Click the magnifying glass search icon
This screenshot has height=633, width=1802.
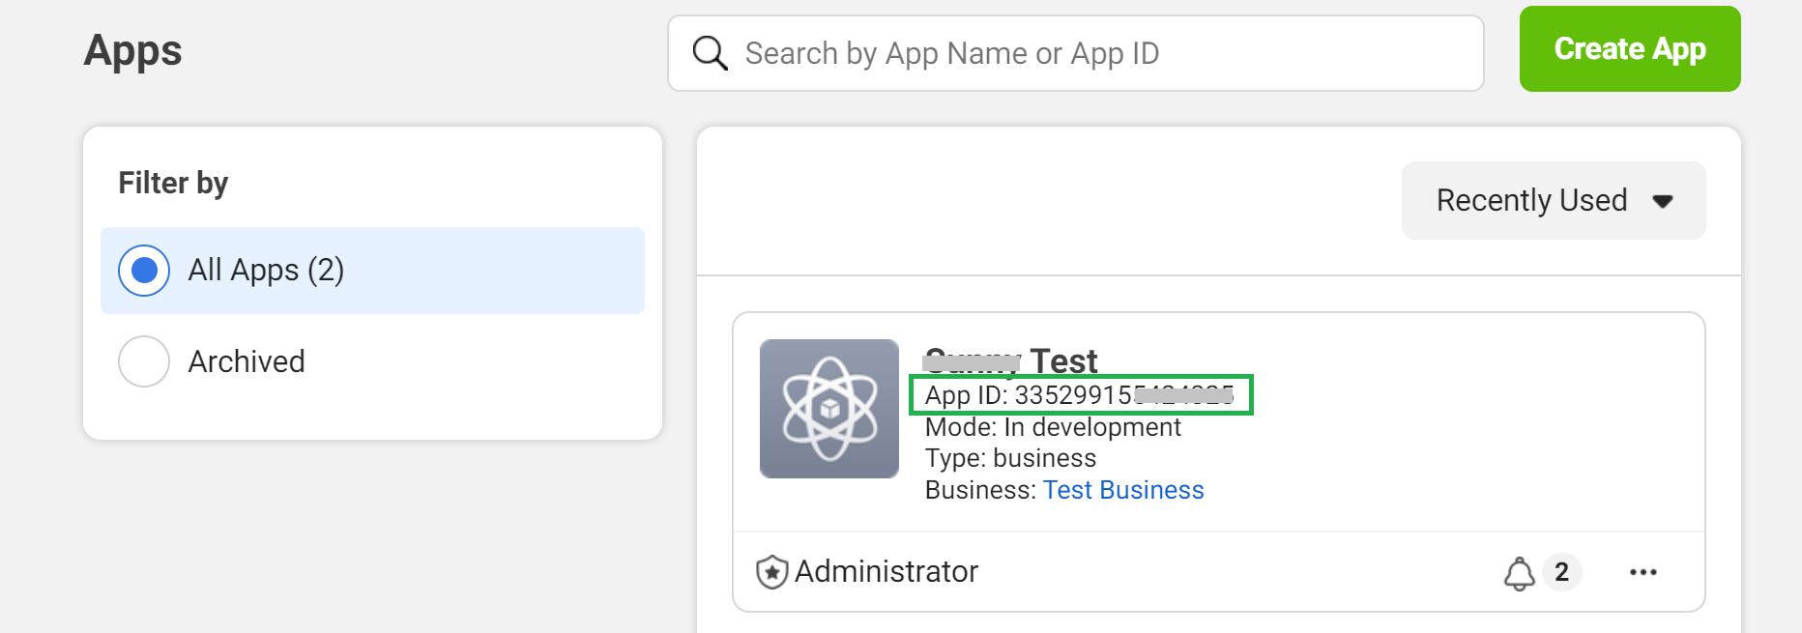pyautogui.click(x=710, y=53)
